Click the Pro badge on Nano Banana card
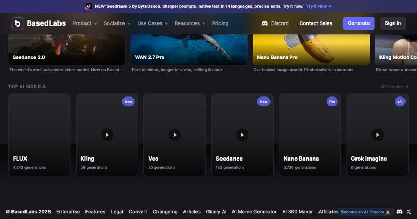Viewport: 417px width, 219px height. [x=332, y=101]
